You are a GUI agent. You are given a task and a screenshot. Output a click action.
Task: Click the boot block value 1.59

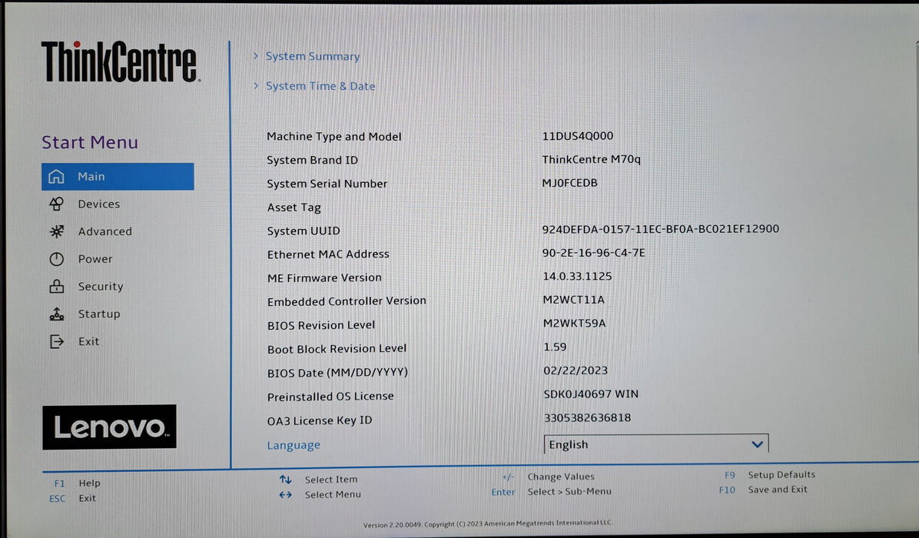(x=555, y=347)
